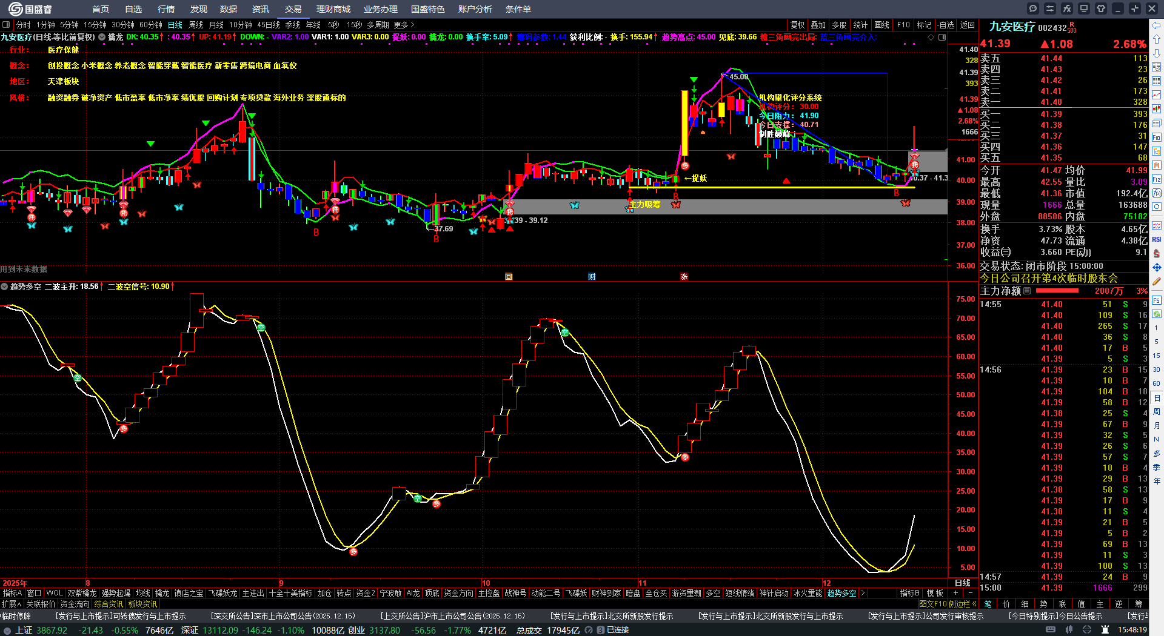Toggle 复权 price adjustment
This screenshot has height=636, width=1164.
click(x=798, y=25)
